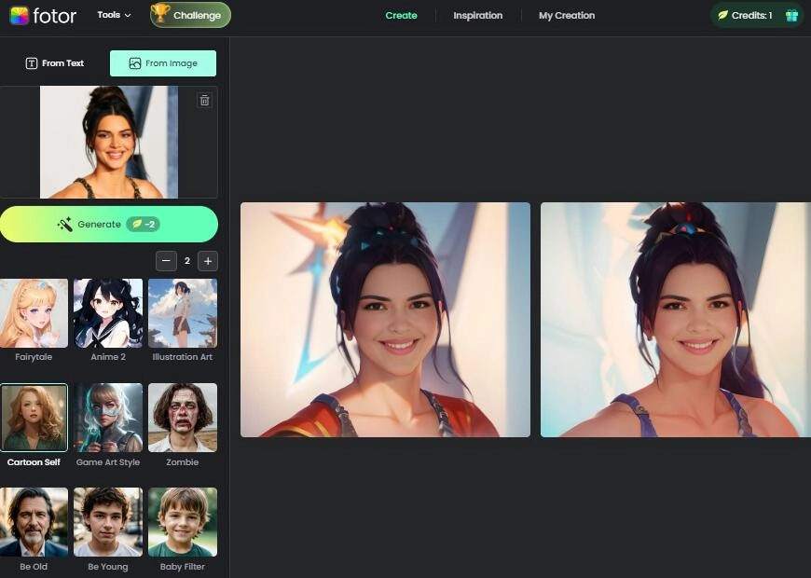Open the Inspiration page
The width and height of the screenshot is (811, 578).
pos(477,15)
